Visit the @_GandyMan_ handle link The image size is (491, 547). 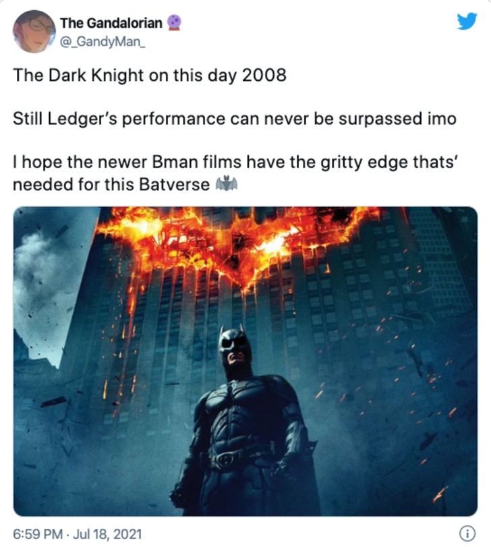pos(102,42)
